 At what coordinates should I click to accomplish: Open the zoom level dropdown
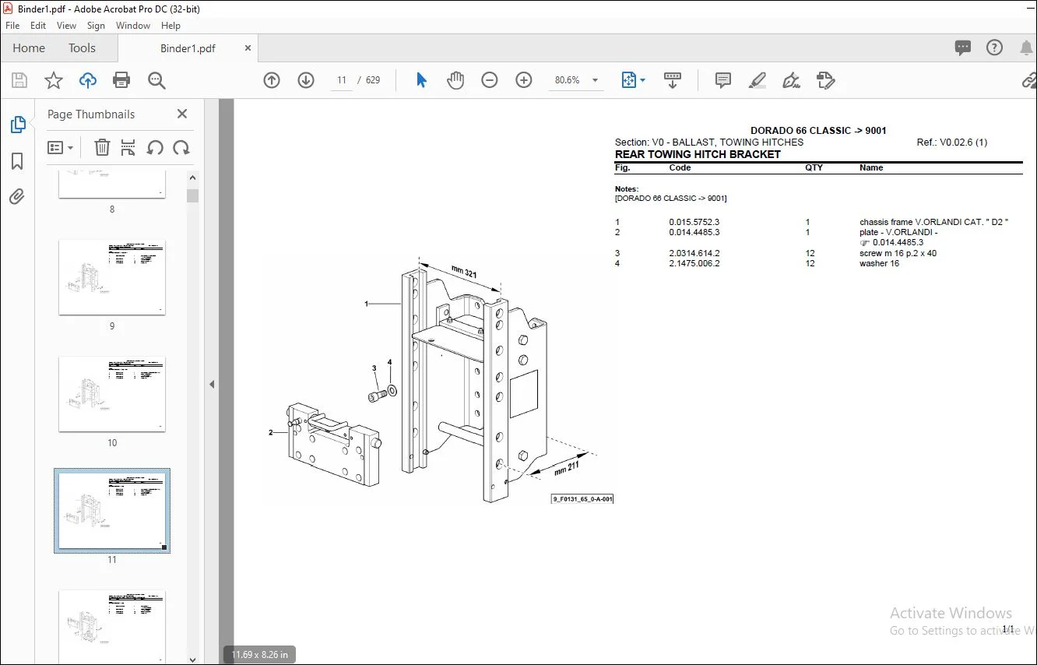[596, 80]
